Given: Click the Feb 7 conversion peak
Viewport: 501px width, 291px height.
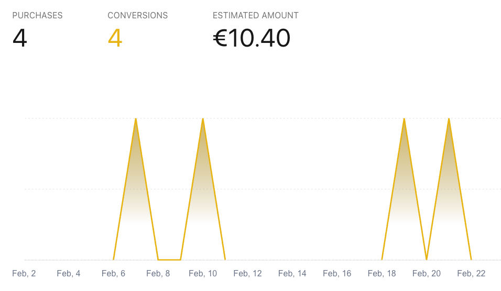Looking at the screenshot, I should coord(136,119).
